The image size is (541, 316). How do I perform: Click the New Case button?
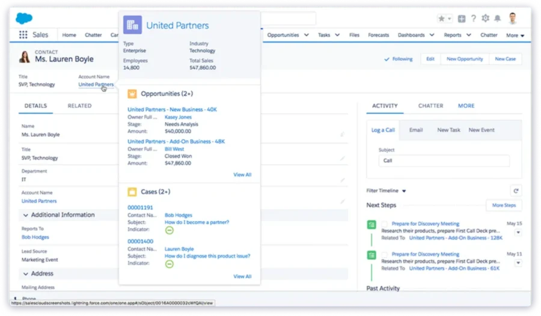pos(505,59)
